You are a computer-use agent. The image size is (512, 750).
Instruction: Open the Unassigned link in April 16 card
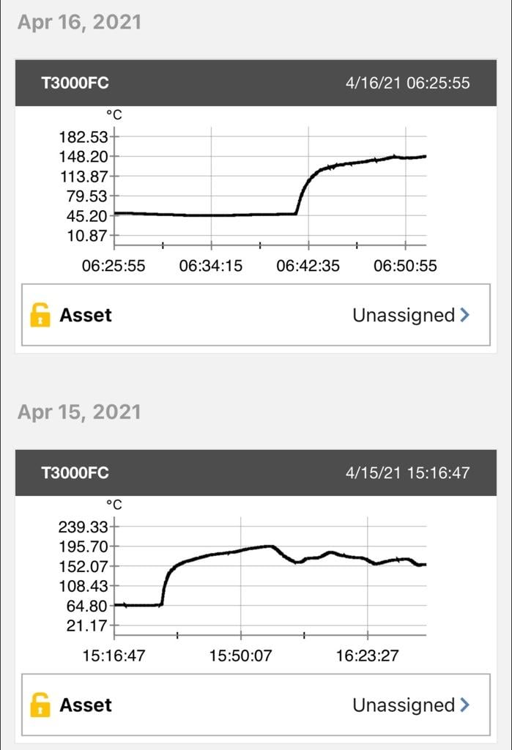click(404, 315)
